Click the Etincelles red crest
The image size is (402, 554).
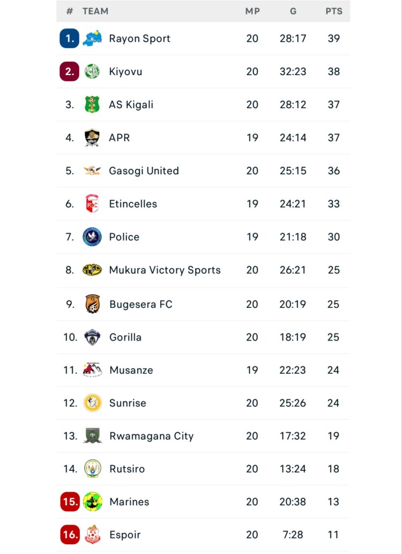click(x=92, y=204)
